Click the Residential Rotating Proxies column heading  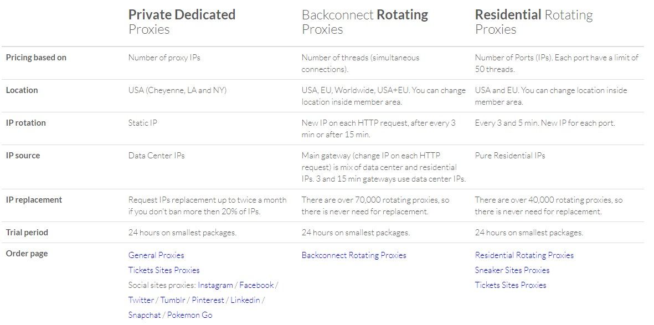click(x=533, y=22)
